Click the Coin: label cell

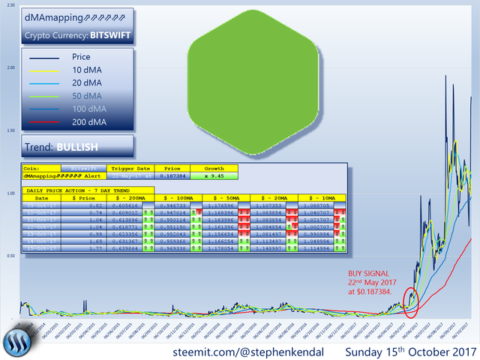pyautogui.click(x=41, y=168)
